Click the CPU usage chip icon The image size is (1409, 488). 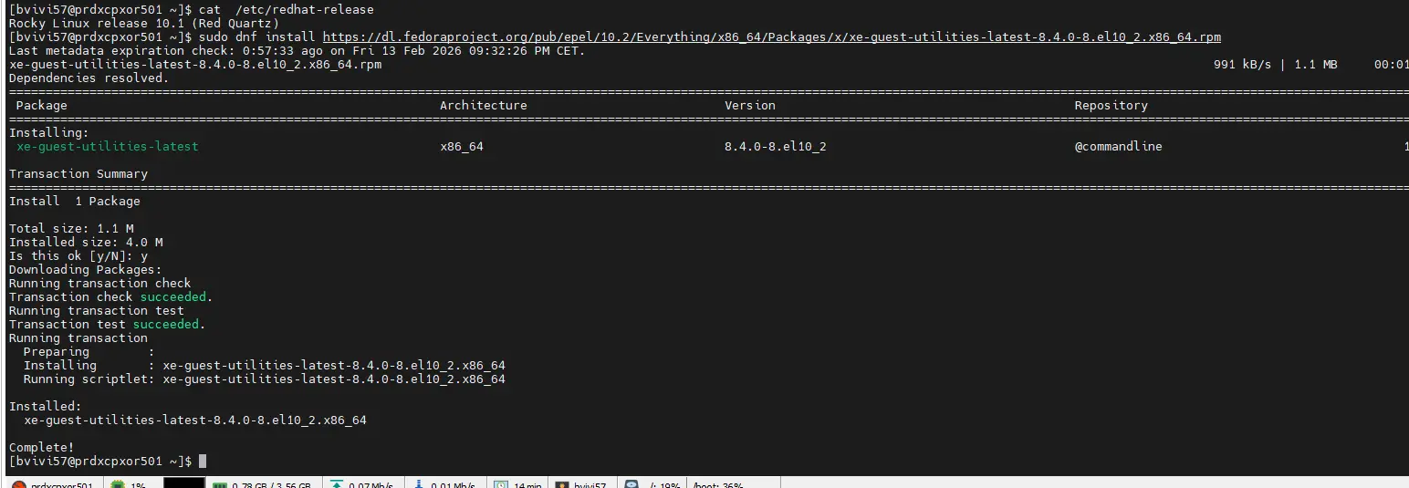tap(117, 484)
